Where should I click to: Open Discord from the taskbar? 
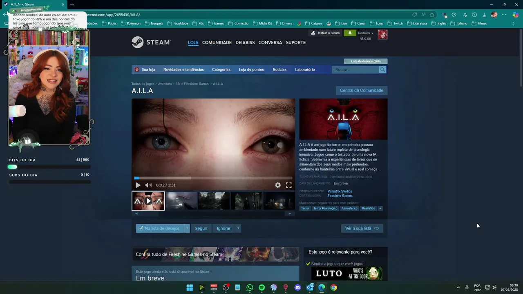297,287
